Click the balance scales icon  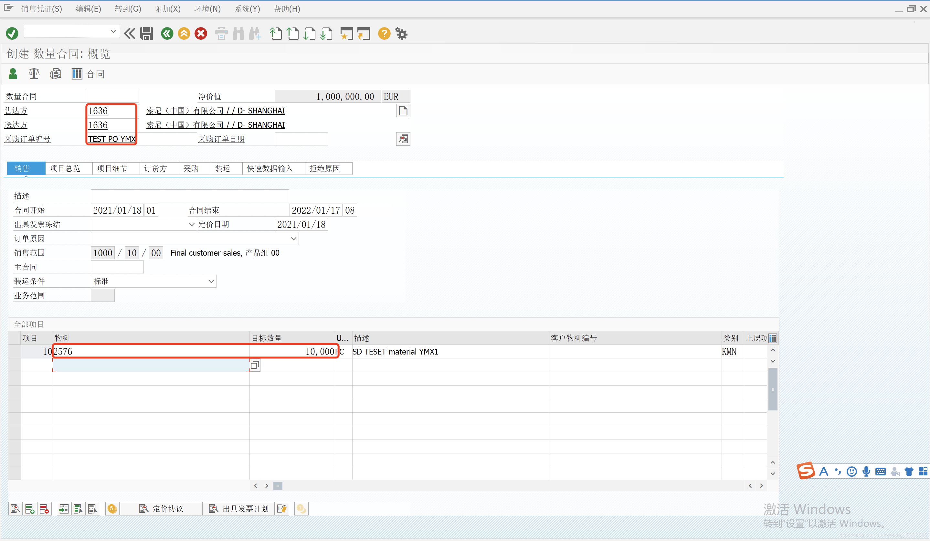point(34,74)
